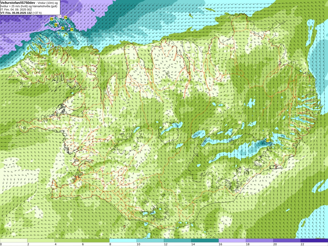Select the light cyan 8–10 m/s legend swatch

[123, 241]
